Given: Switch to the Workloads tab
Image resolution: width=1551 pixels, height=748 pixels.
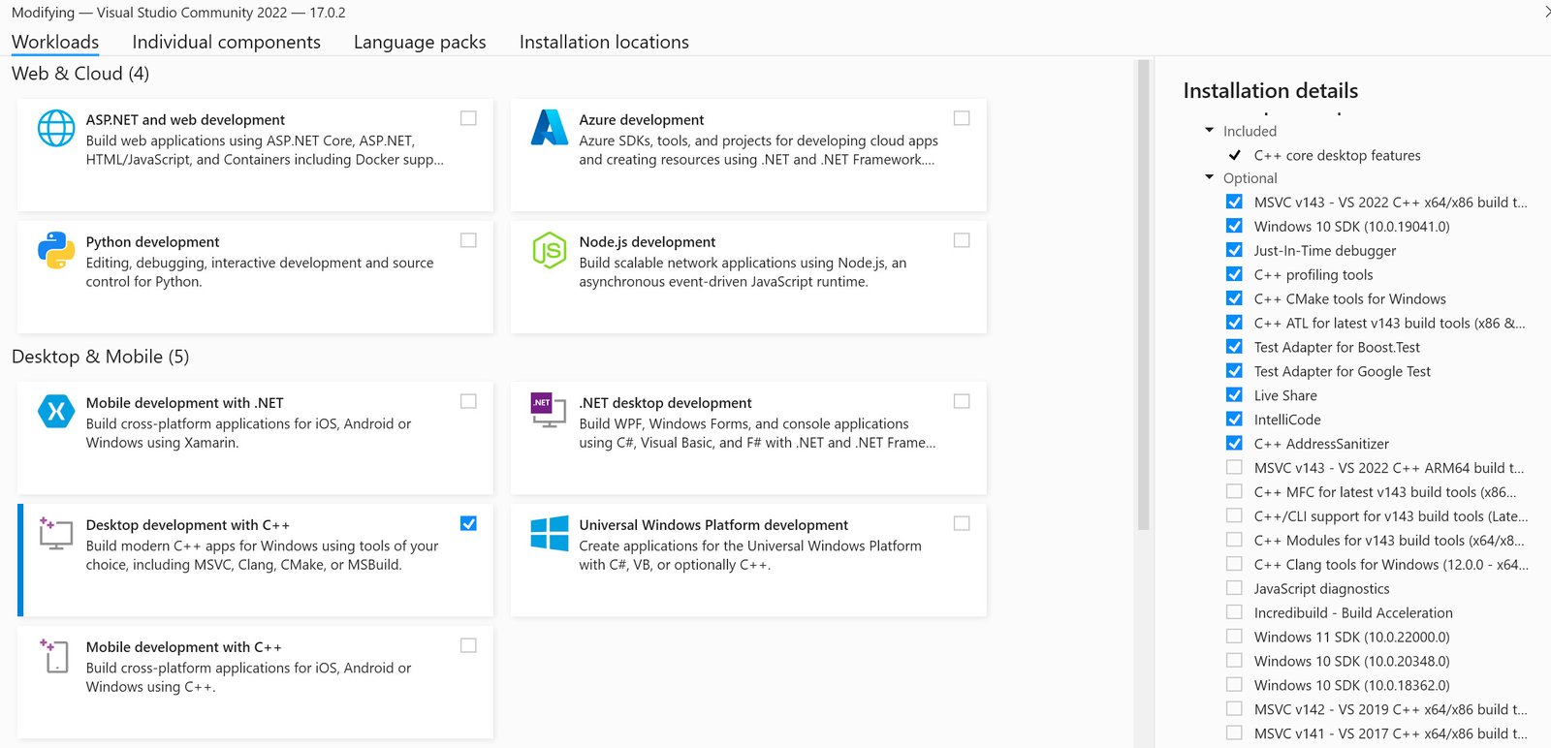Looking at the screenshot, I should coord(55,42).
